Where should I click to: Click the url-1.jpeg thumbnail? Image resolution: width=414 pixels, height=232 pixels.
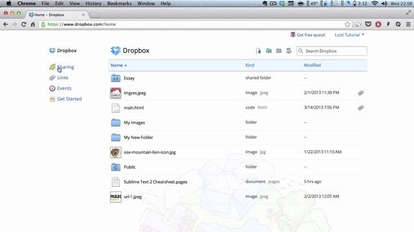point(116,197)
